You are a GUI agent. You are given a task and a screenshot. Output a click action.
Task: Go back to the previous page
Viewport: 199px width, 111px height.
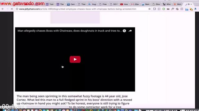point(3,9)
